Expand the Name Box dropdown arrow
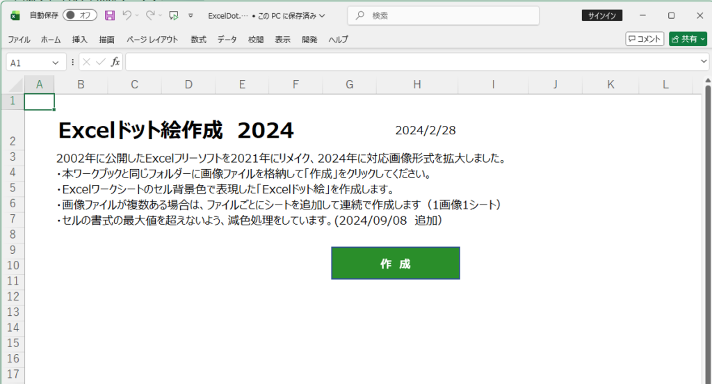Image resolution: width=712 pixels, height=384 pixels. coord(56,63)
